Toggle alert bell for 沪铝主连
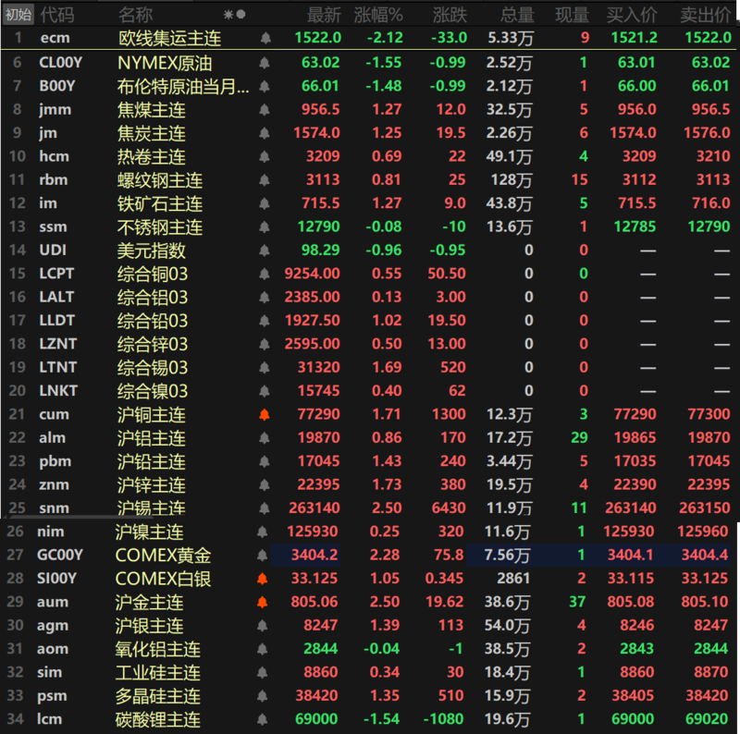Image resolution: width=740 pixels, height=734 pixels. coord(265,438)
